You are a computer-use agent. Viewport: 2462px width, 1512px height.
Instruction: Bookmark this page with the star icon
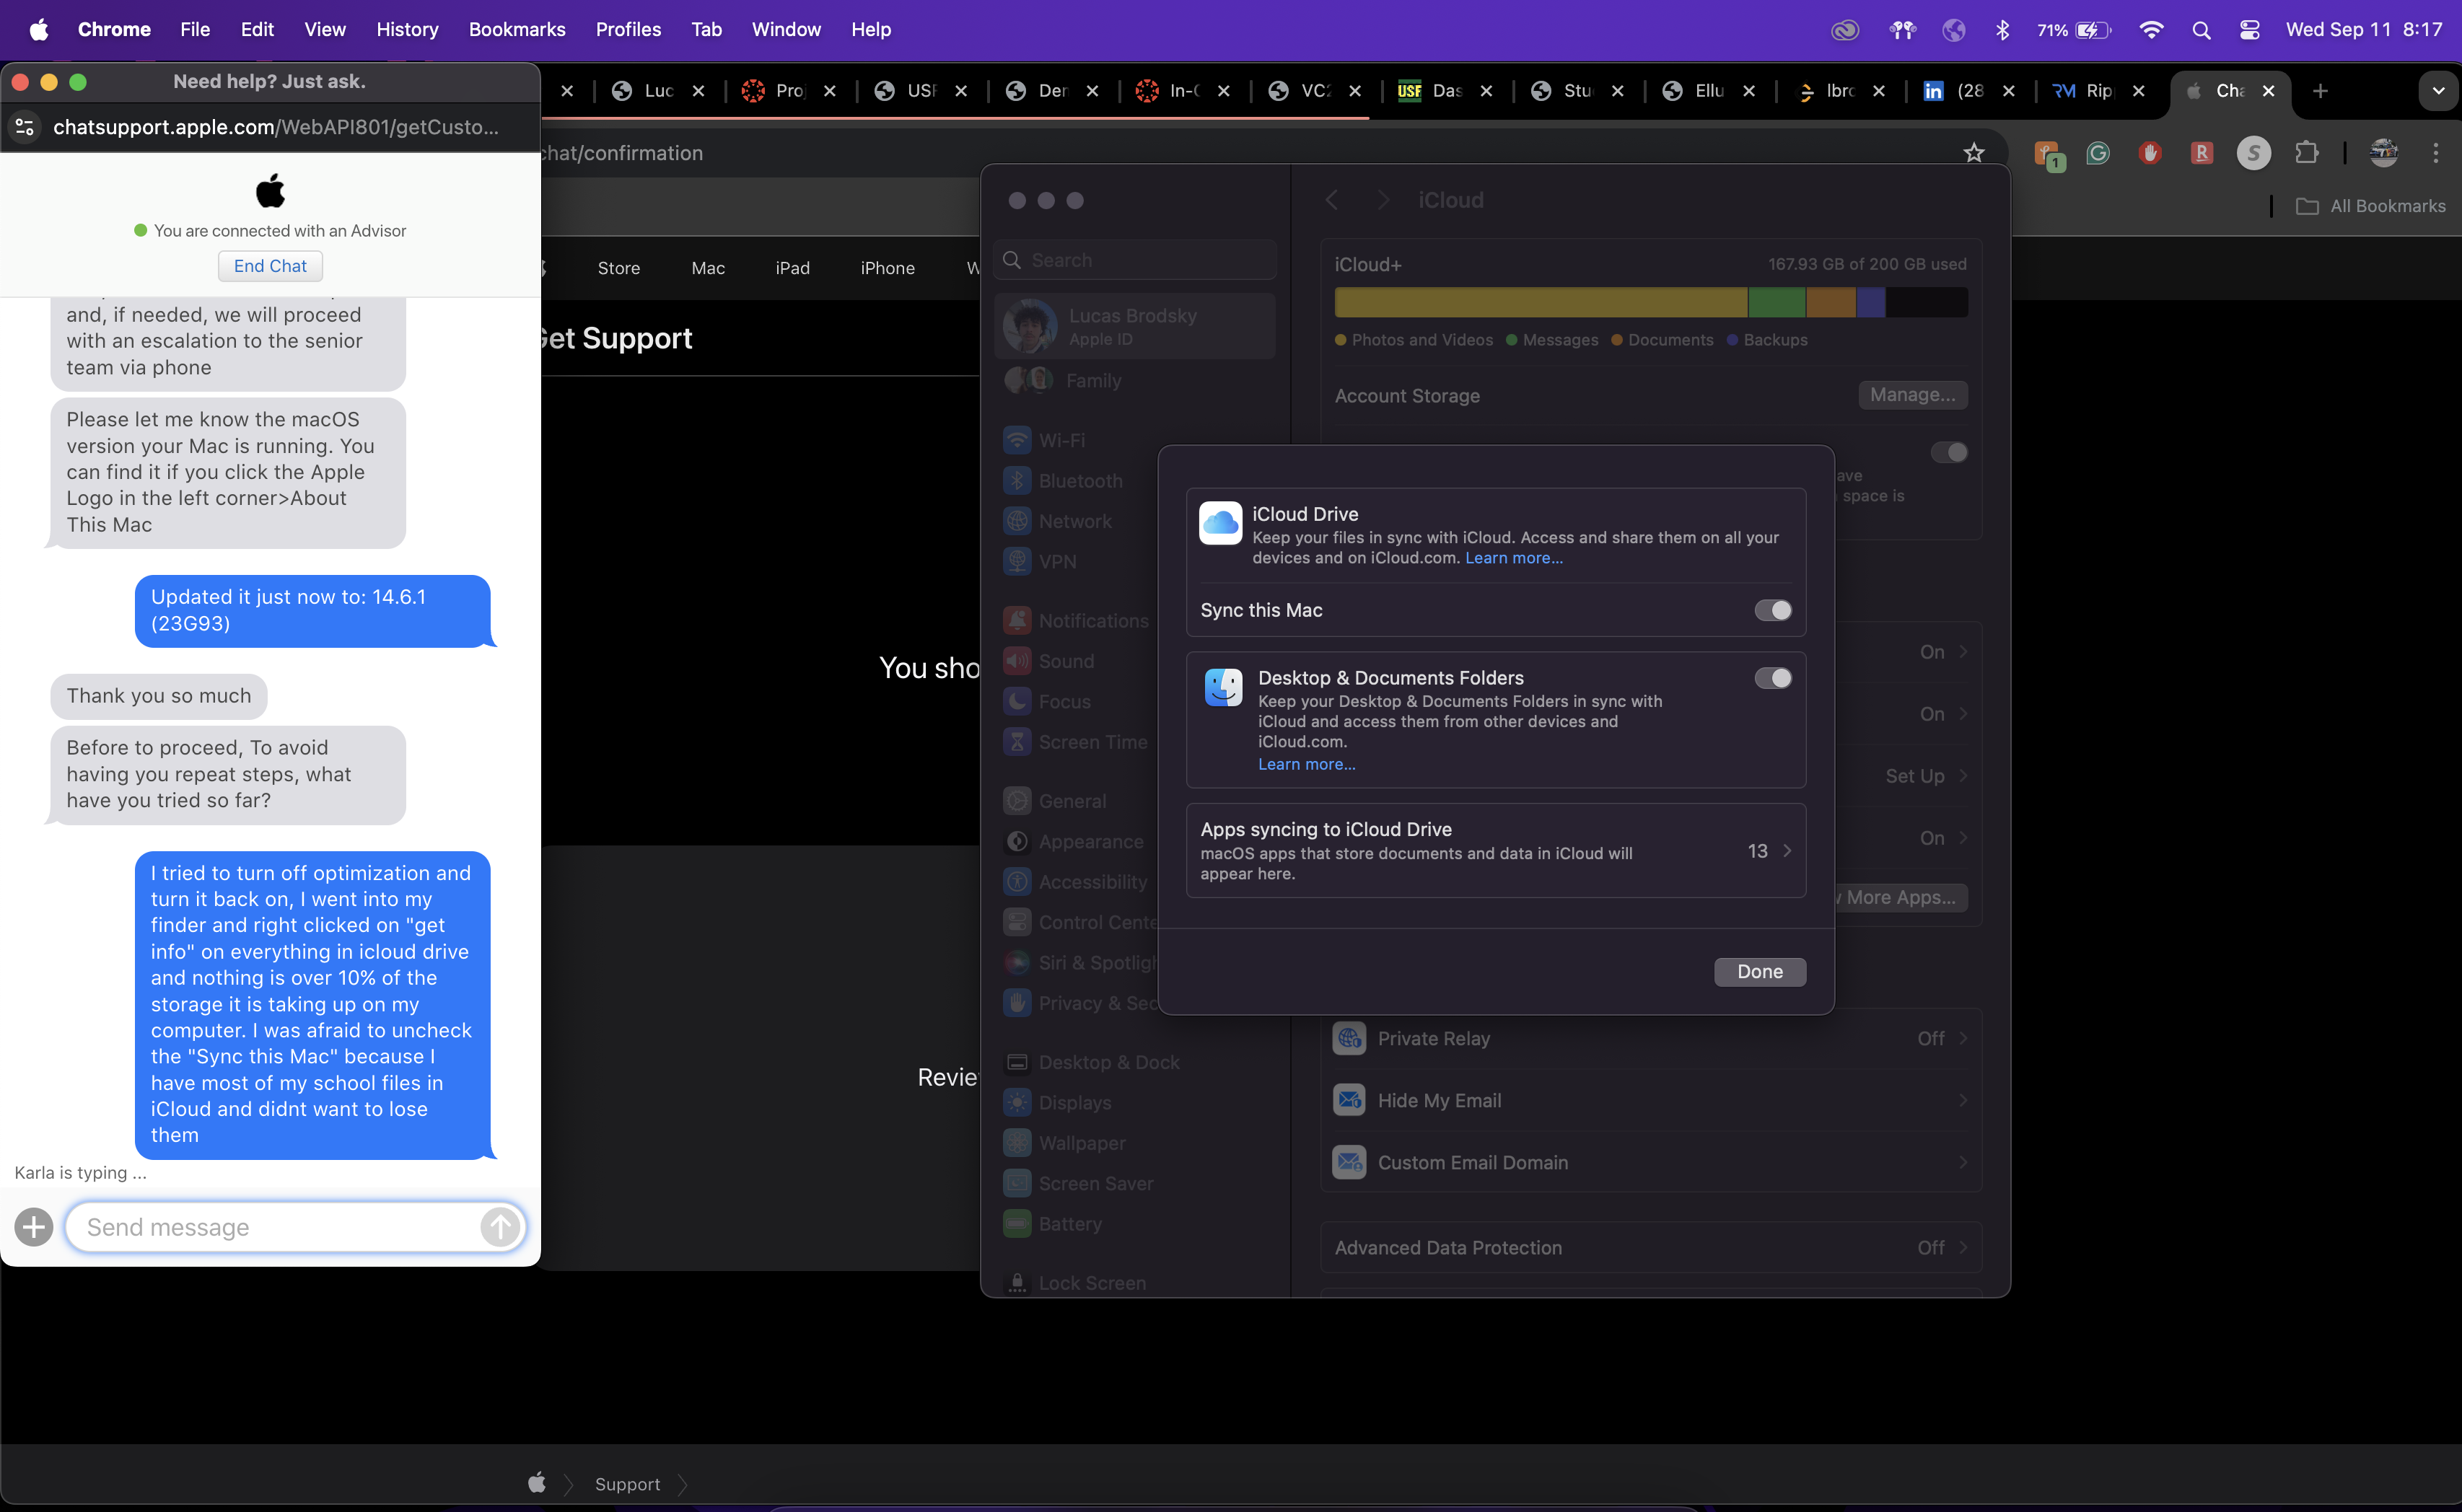click(x=1973, y=153)
